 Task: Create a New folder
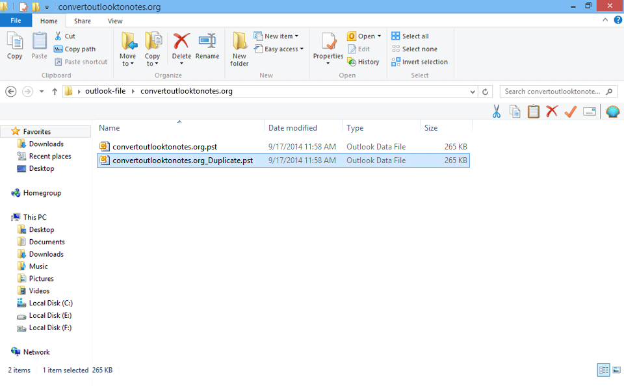click(x=239, y=49)
